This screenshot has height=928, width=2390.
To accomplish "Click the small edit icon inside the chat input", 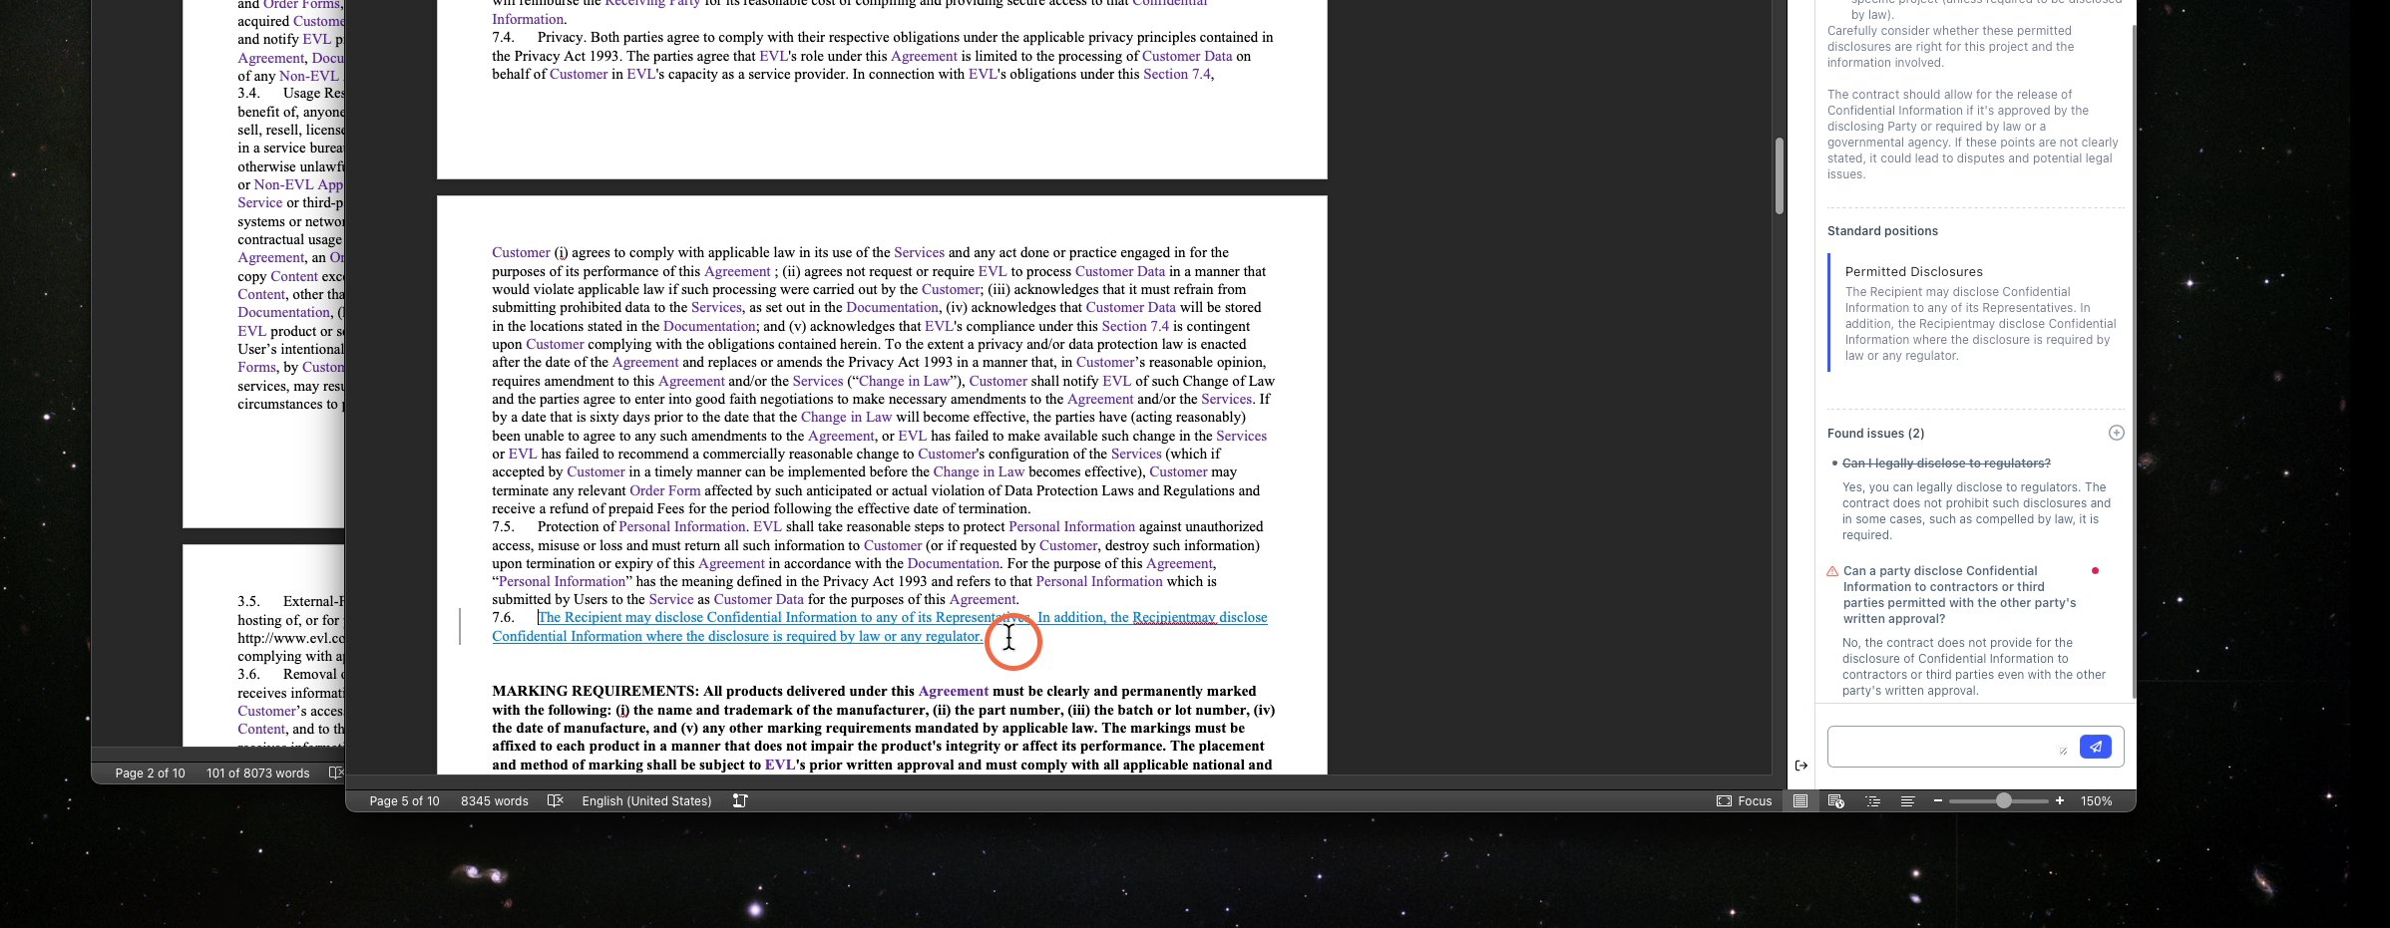I will pos(2063,750).
